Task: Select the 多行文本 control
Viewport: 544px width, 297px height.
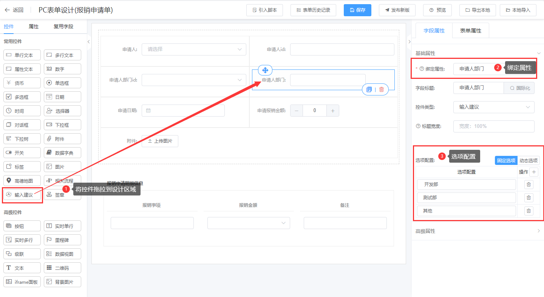Action: tap(62, 55)
